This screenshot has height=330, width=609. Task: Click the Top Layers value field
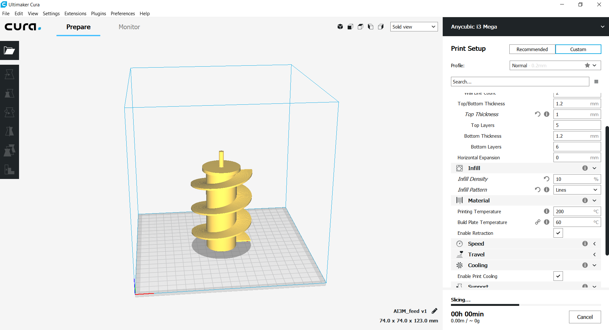click(x=577, y=125)
